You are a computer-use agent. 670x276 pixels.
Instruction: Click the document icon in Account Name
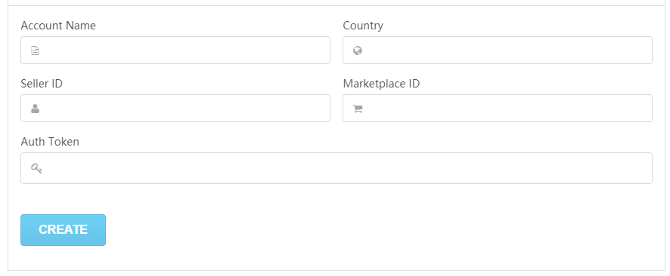[x=35, y=51]
